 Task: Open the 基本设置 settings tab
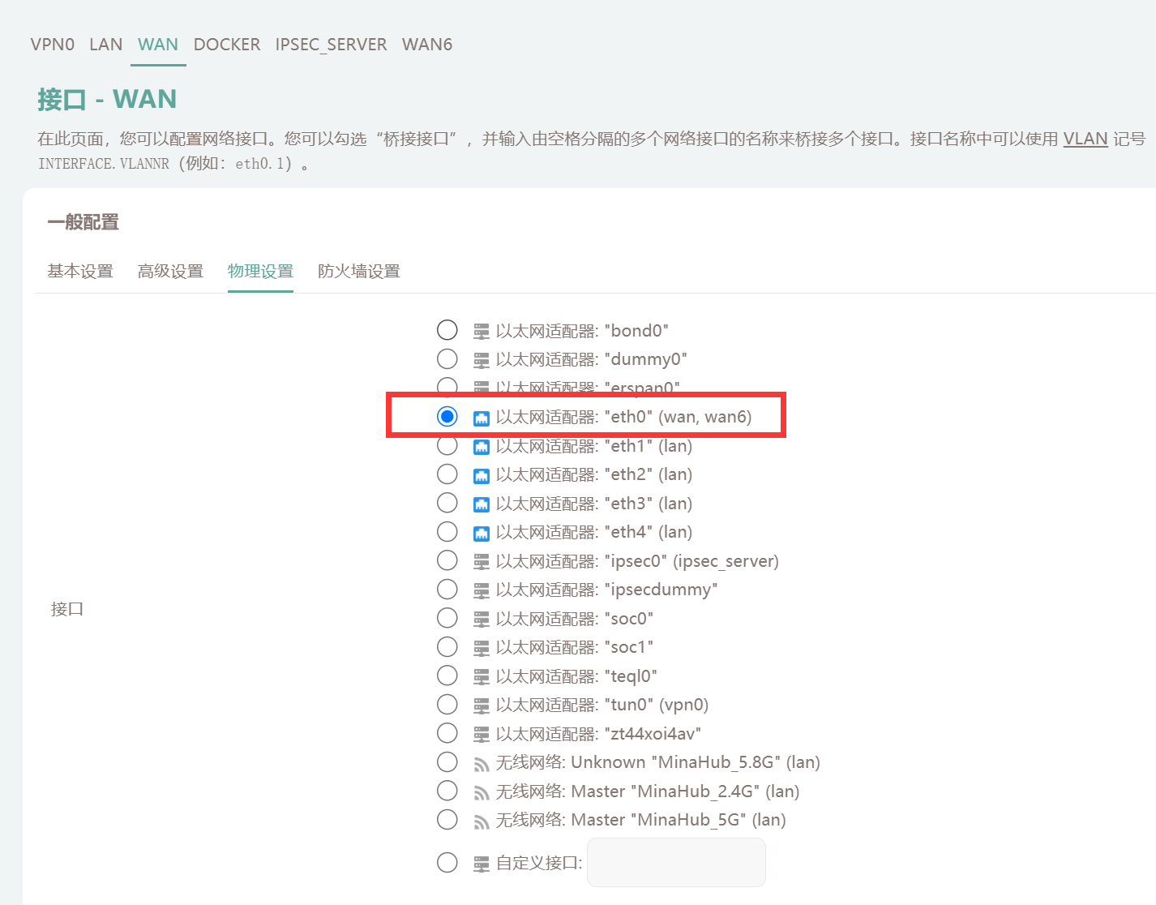[x=80, y=272]
